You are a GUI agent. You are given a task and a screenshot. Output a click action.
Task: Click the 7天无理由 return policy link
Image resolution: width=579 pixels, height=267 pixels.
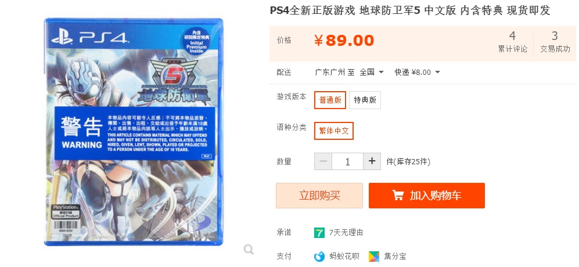tap(346, 233)
